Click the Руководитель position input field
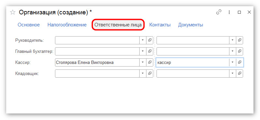This screenshot has height=120, width=260. [x=193, y=40]
